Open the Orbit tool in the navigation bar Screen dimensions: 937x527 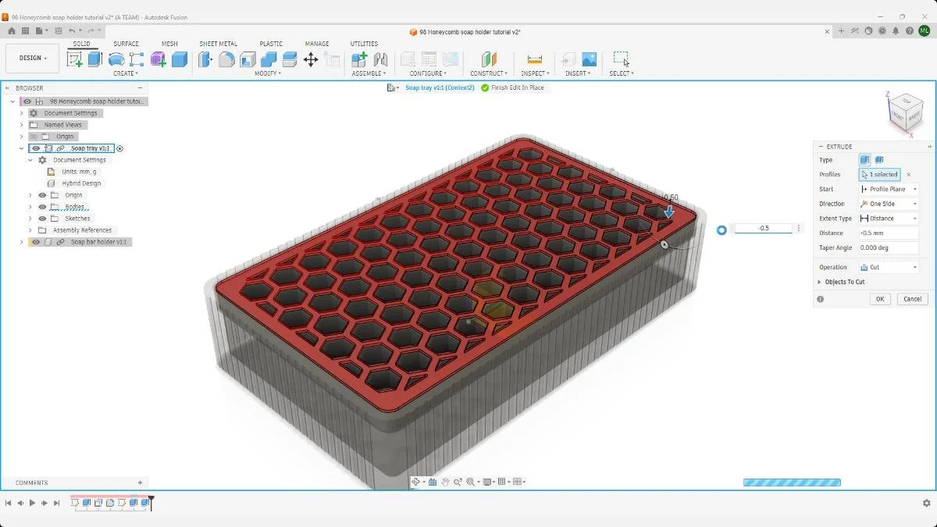(417, 482)
